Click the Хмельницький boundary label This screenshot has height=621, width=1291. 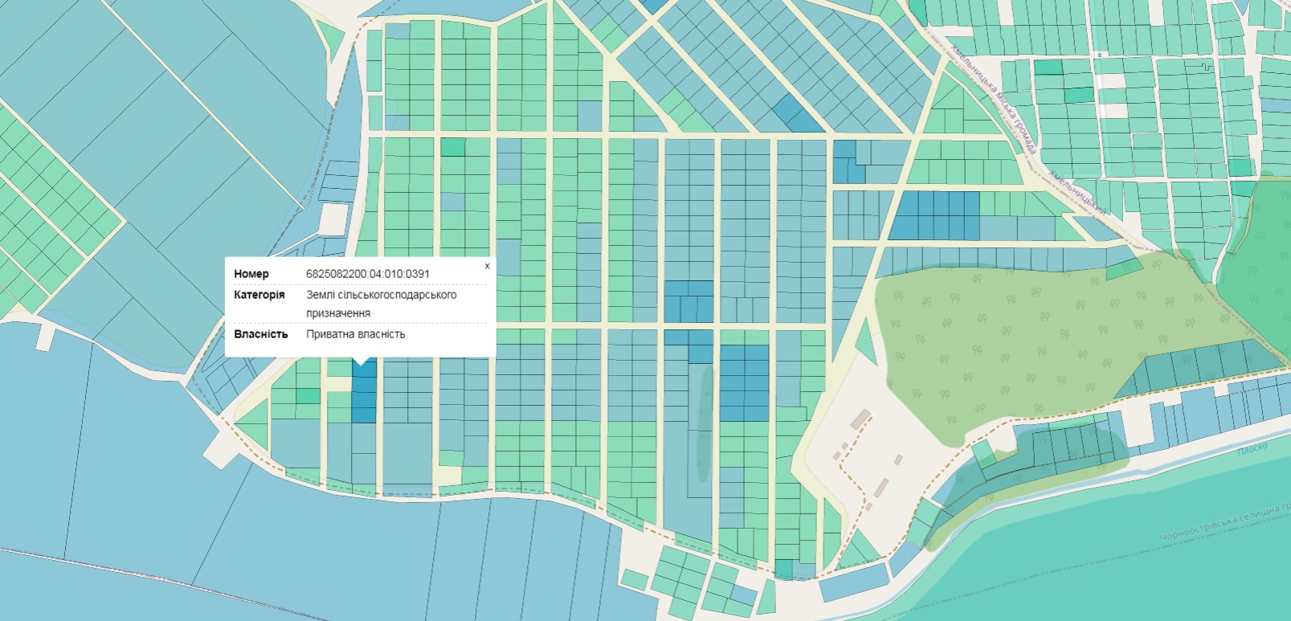coord(1077,193)
